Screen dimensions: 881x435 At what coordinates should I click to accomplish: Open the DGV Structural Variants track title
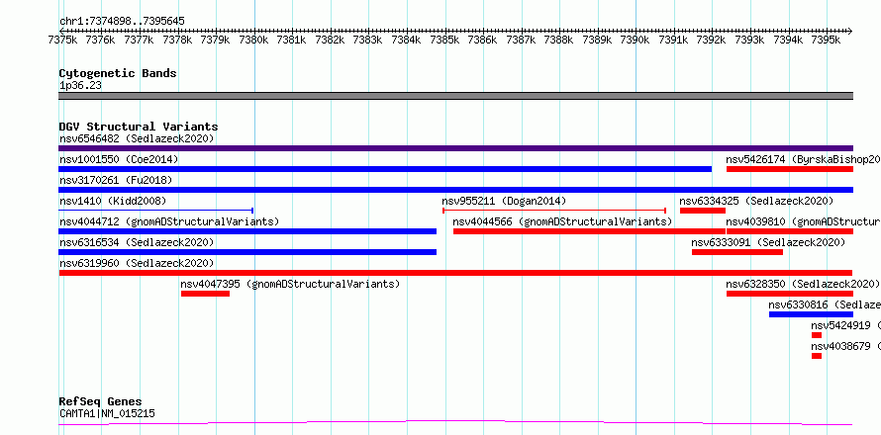(x=139, y=127)
